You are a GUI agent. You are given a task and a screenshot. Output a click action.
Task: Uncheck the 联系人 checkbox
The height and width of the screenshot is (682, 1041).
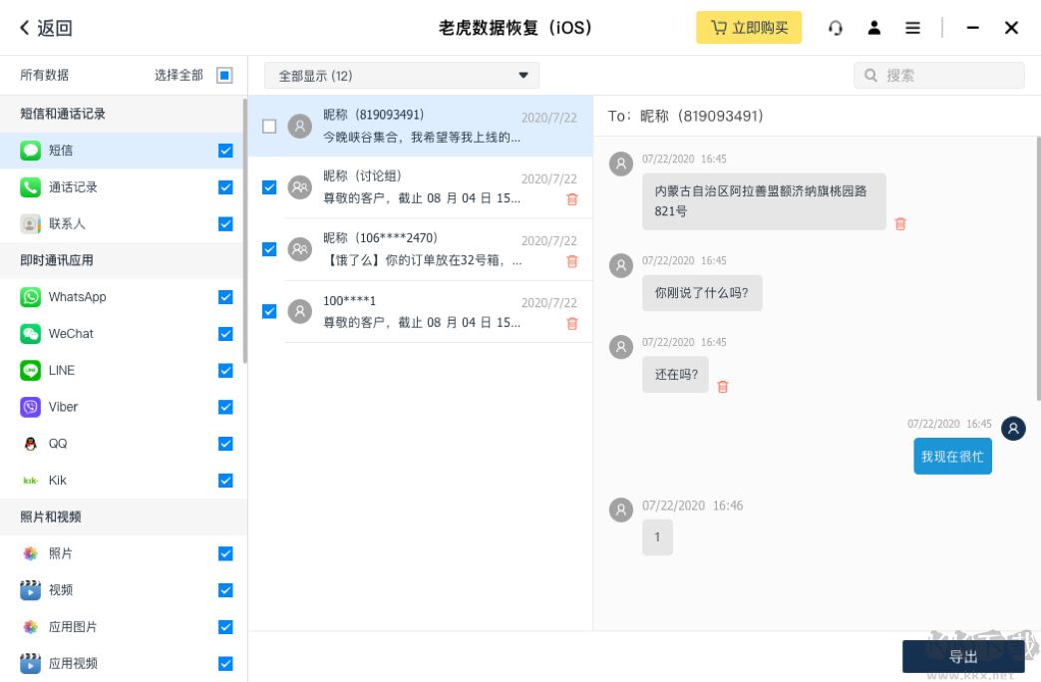tap(224, 223)
